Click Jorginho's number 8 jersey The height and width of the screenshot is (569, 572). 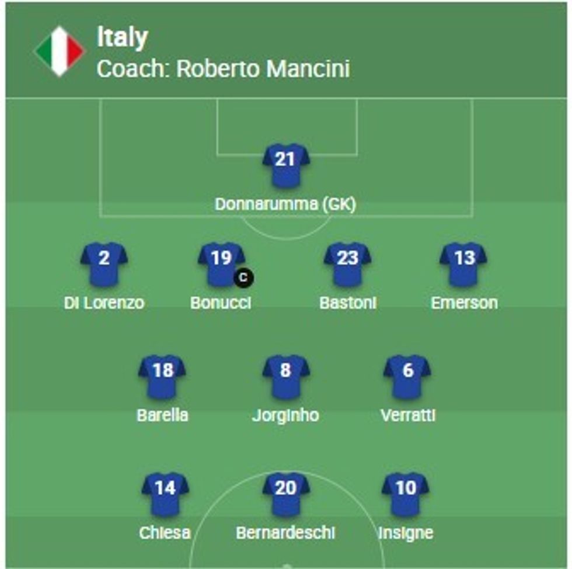pyautogui.click(x=285, y=376)
